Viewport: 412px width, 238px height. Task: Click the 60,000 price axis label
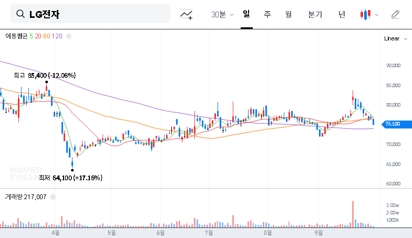point(393,184)
